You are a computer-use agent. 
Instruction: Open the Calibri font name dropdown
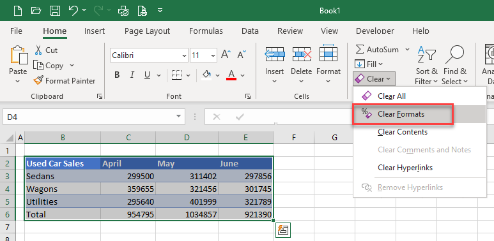[184, 55]
